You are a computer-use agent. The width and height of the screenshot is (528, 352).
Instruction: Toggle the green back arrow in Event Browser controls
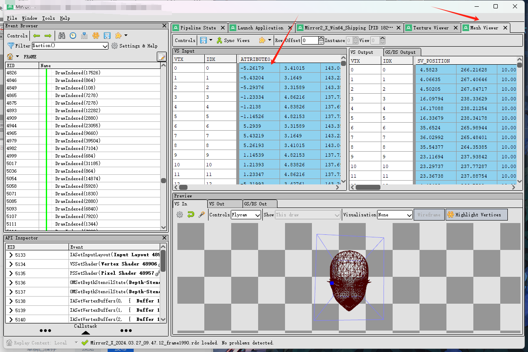(36, 36)
